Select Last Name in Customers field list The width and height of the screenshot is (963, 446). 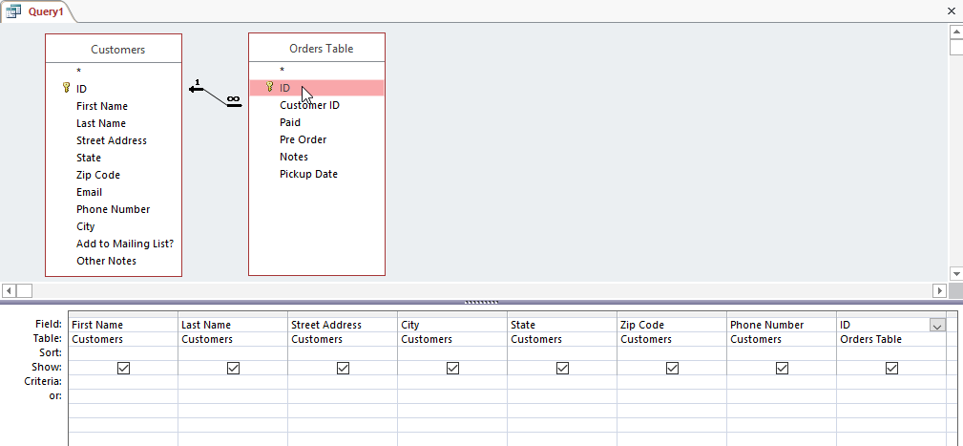click(x=101, y=123)
